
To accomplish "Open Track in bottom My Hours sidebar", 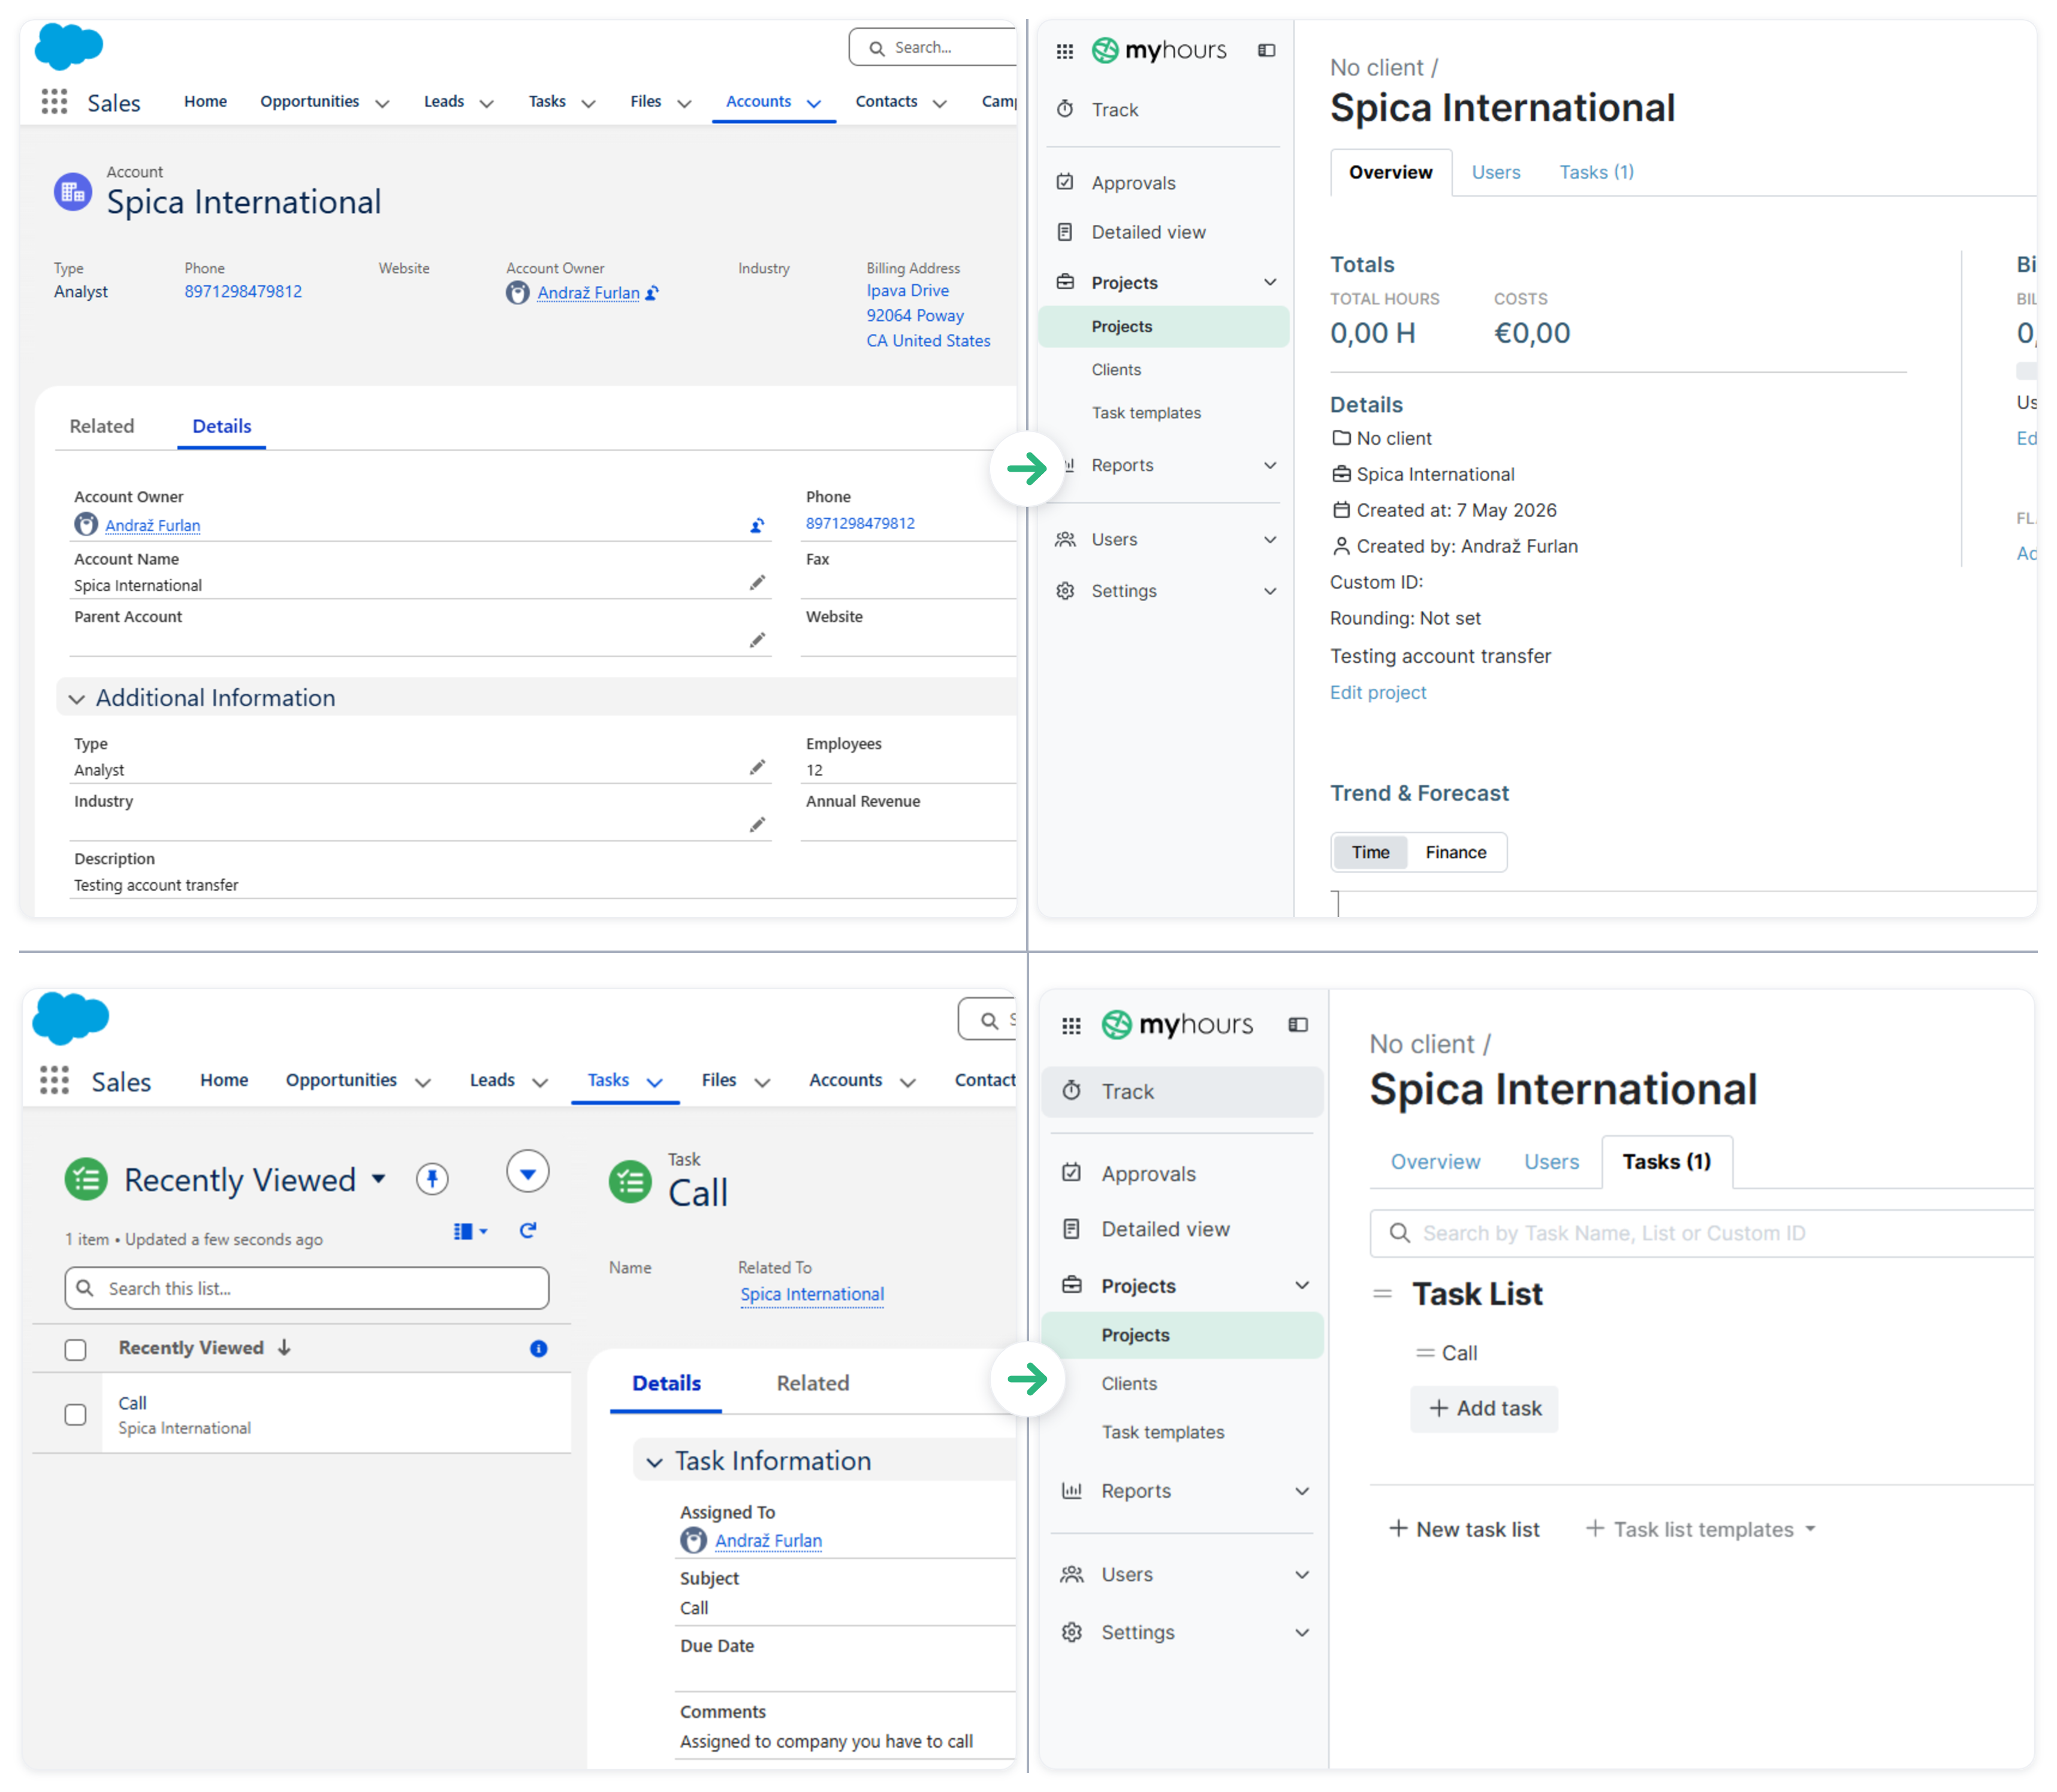I will click(x=1182, y=1091).
